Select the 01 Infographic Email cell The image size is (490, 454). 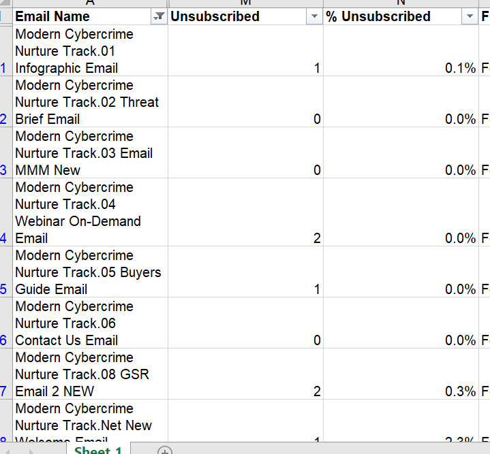tap(90, 50)
